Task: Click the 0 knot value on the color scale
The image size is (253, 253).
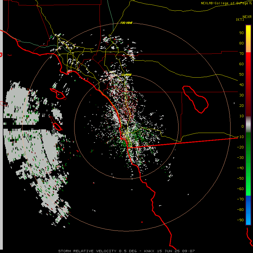Action: click(x=243, y=126)
